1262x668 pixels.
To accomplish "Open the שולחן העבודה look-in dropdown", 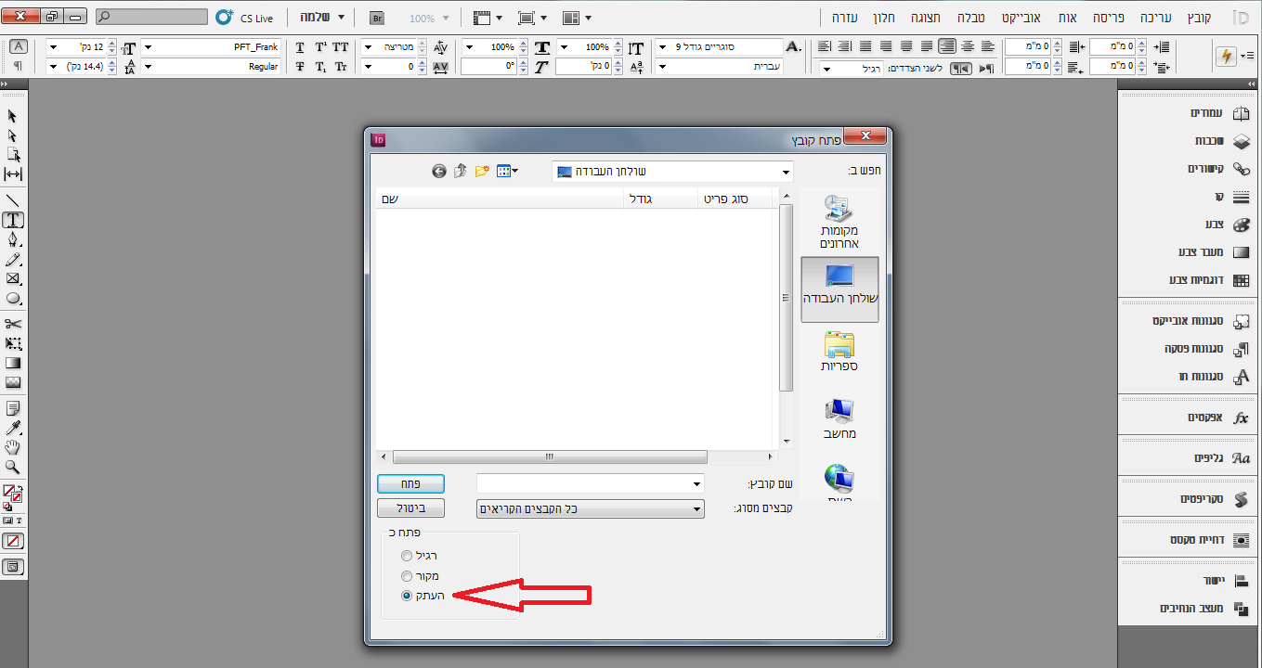I will click(672, 172).
